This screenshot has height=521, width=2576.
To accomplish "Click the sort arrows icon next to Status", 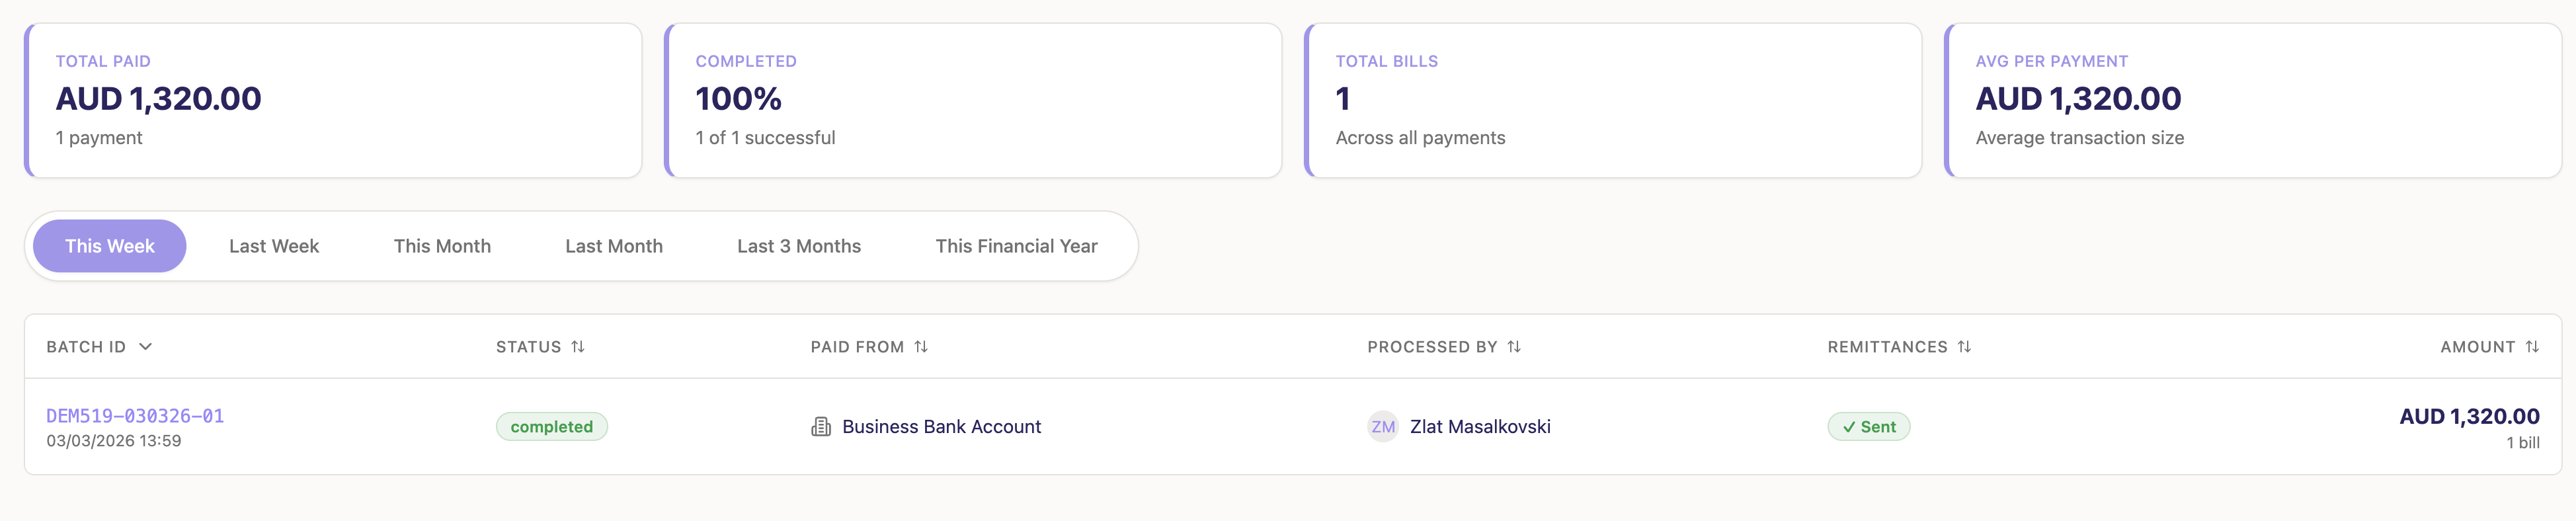I will (578, 347).
